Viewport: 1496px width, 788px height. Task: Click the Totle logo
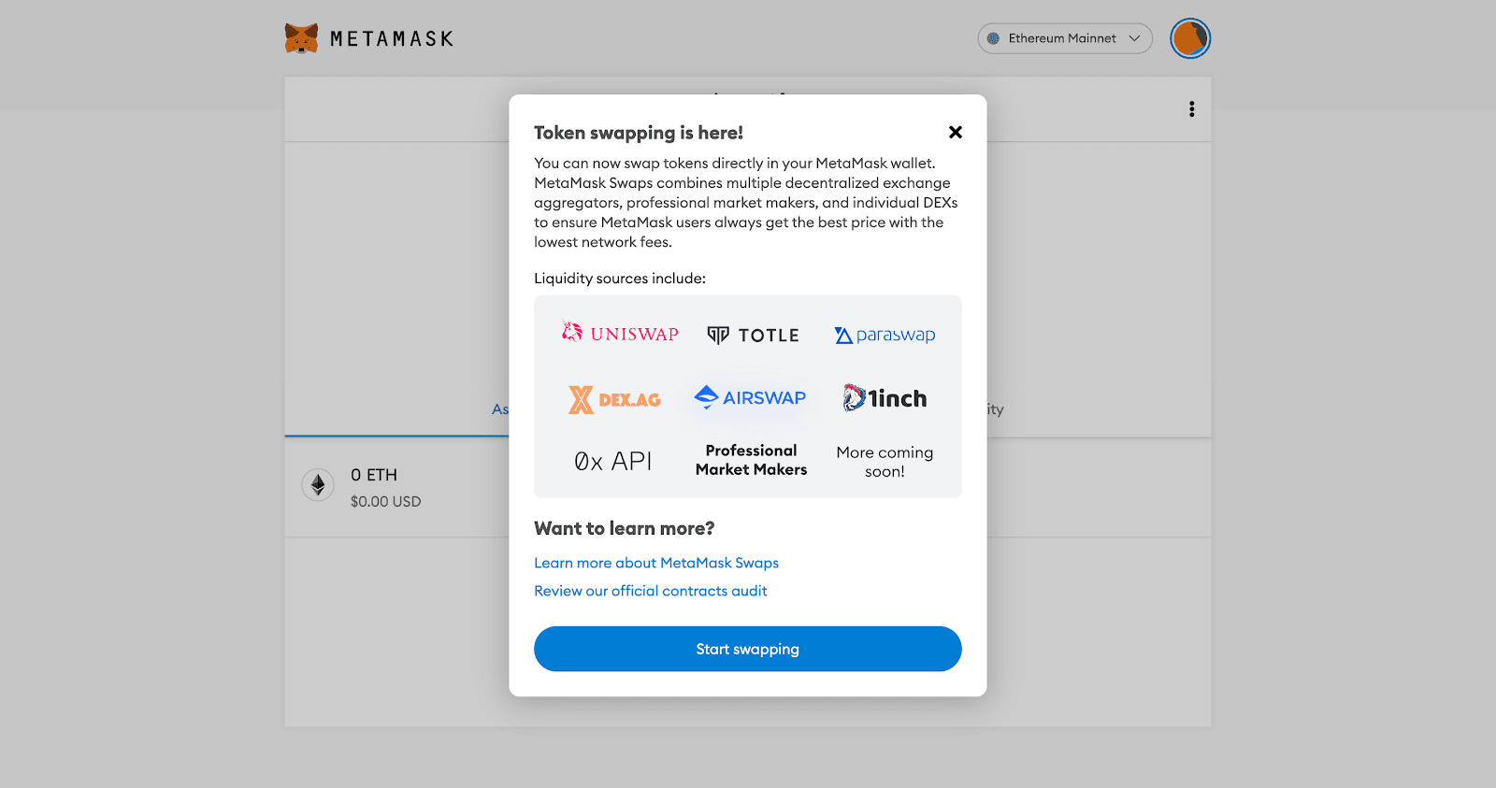click(x=753, y=336)
